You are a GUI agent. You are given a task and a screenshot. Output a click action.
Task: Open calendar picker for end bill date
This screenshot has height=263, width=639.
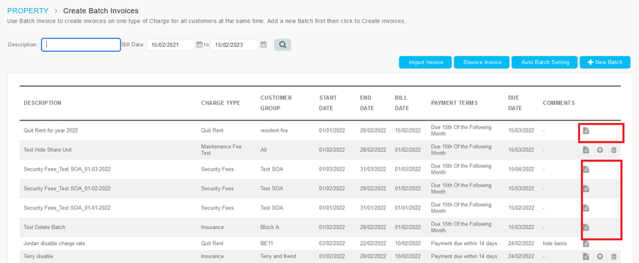263,45
